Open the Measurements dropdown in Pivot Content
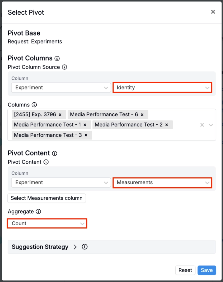 pos(162,182)
